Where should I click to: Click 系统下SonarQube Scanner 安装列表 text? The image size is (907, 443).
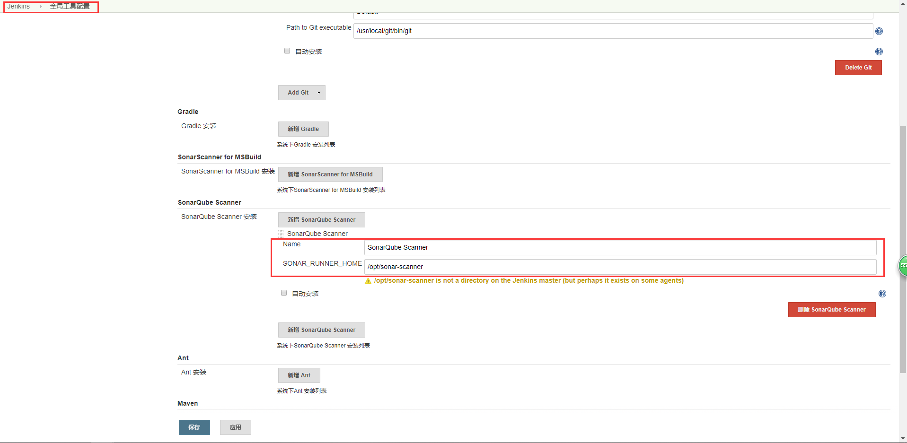[324, 346]
